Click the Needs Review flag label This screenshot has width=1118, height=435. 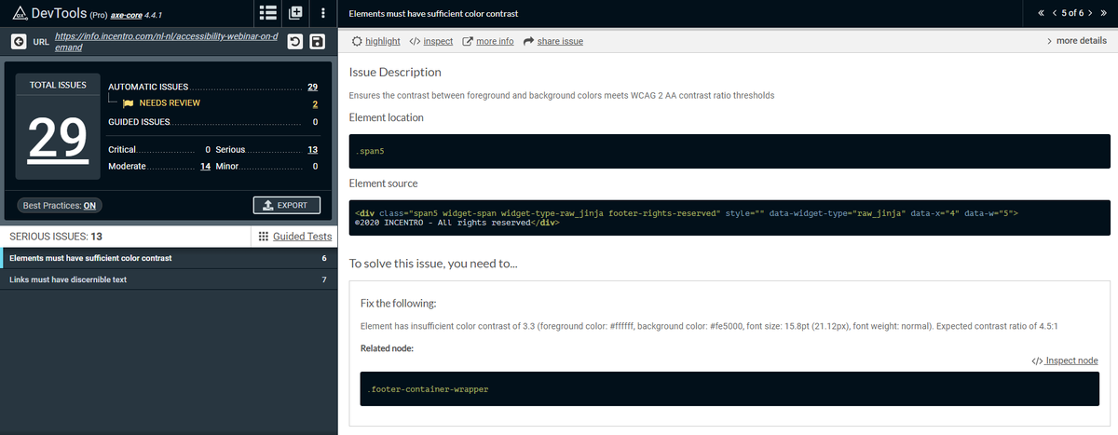pyautogui.click(x=161, y=103)
